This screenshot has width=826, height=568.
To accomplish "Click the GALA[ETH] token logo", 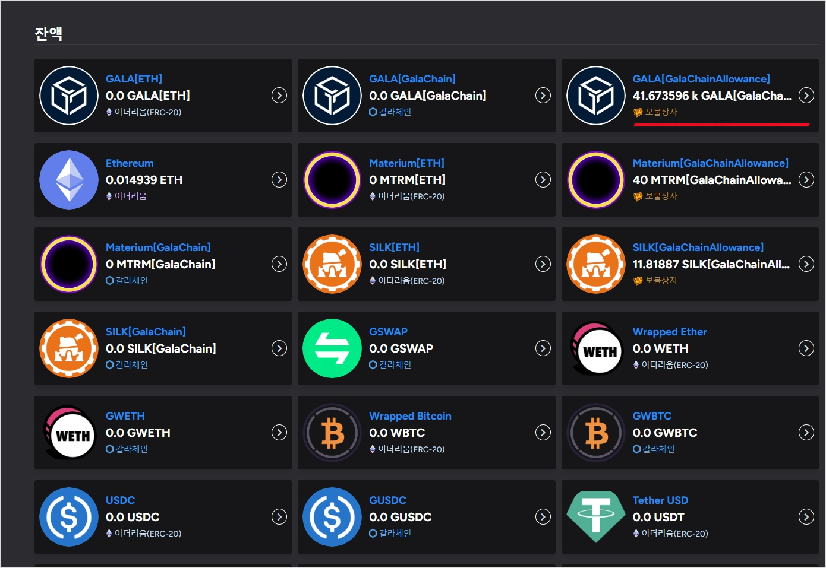I will [x=69, y=96].
